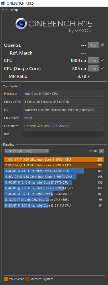Enable the OpenGL test checkbox

pyautogui.click(x=103, y=45)
